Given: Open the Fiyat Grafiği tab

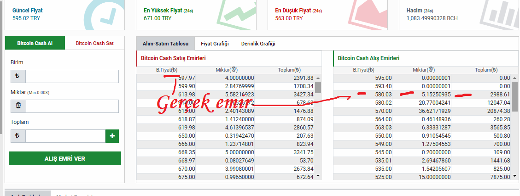Looking at the screenshot, I should [215, 44].
